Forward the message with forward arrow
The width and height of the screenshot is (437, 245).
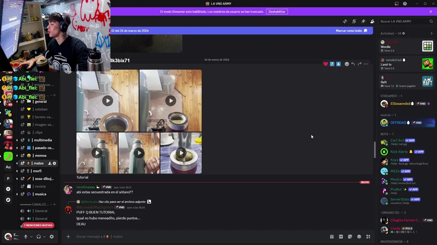(360, 64)
